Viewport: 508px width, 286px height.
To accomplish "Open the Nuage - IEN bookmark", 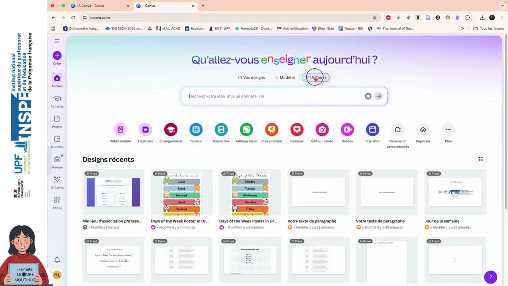I will [350, 29].
